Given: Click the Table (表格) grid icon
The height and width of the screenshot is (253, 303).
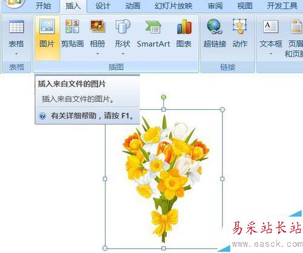Looking at the screenshot, I should click(x=16, y=27).
